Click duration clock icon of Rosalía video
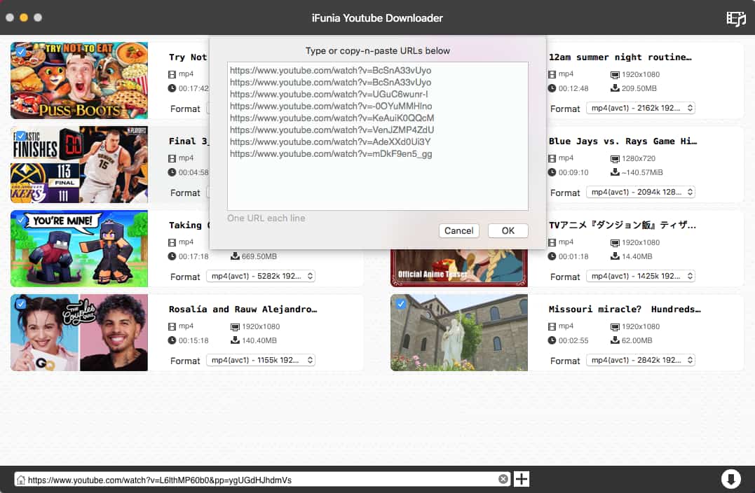This screenshot has height=493, width=755. [x=172, y=340]
